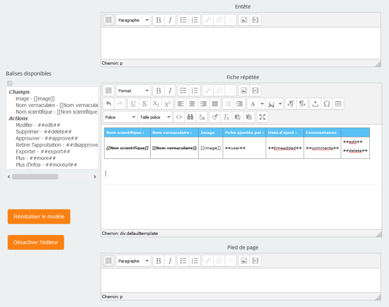
Task: Select the 'image - [[image]]' tag
Action: pyautogui.click(x=35, y=99)
